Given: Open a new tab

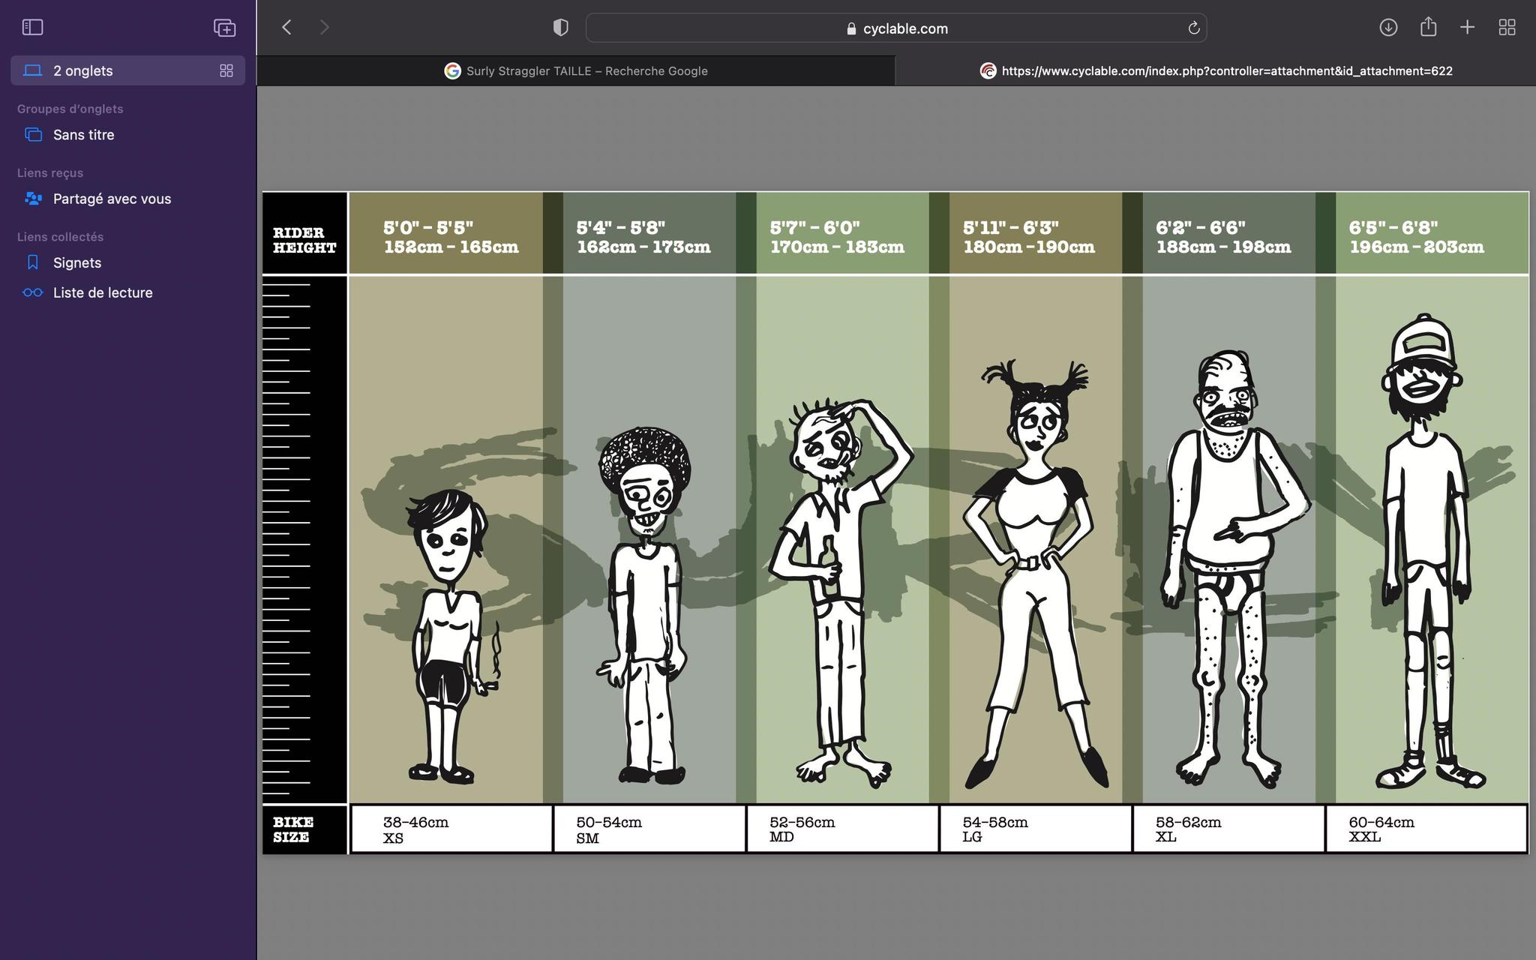Looking at the screenshot, I should click(1468, 28).
